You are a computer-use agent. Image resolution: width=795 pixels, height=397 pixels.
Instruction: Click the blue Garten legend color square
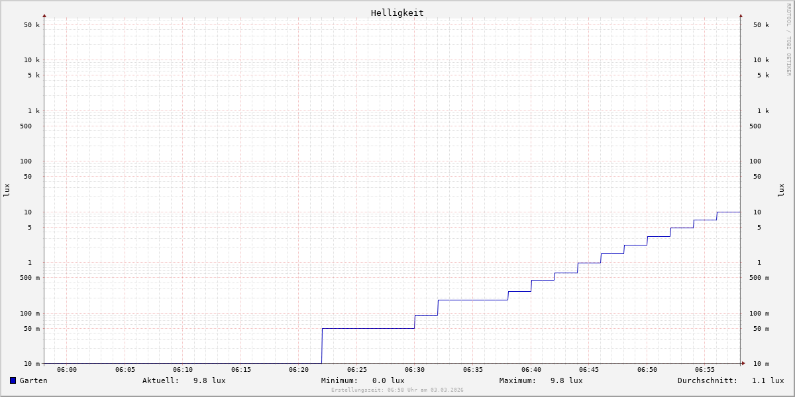13,380
